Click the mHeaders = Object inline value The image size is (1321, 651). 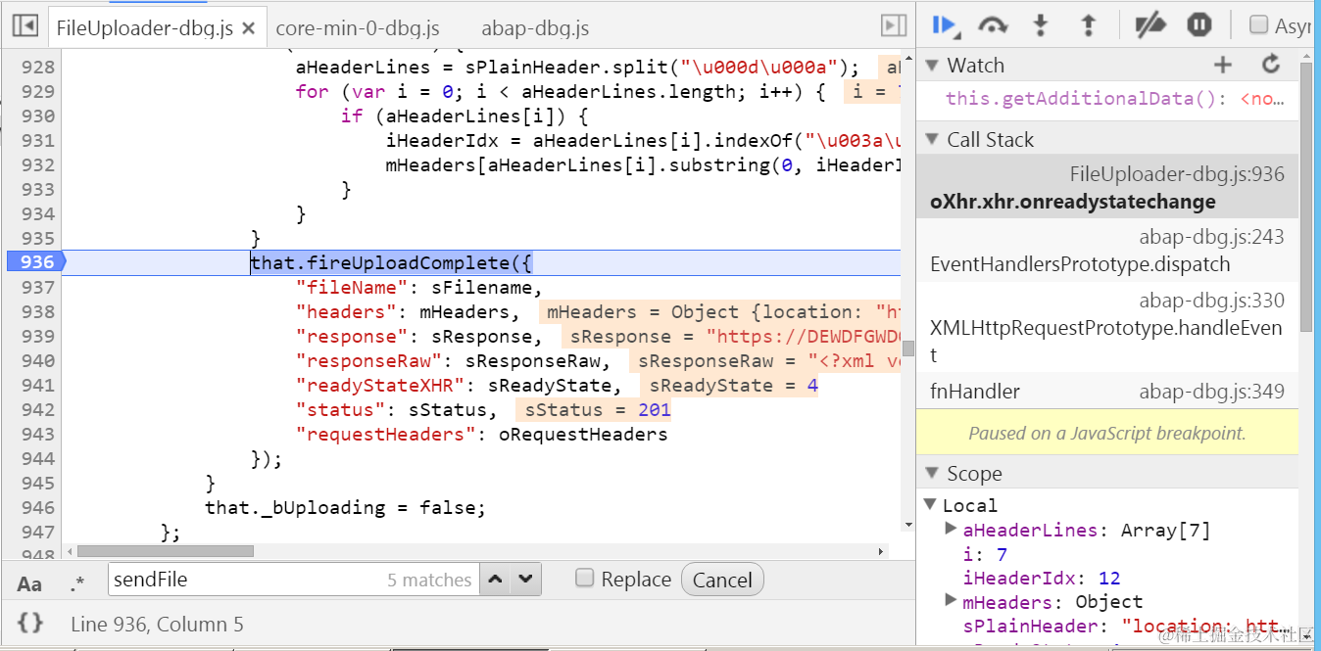(x=720, y=311)
